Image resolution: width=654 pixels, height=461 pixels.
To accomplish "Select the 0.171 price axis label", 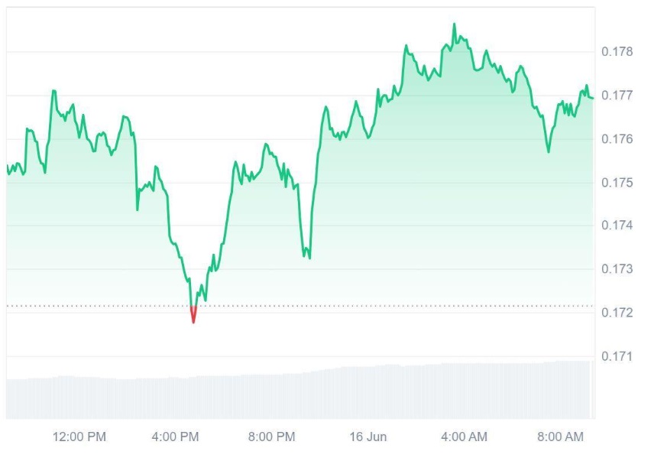I will pyautogui.click(x=617, y=356).
